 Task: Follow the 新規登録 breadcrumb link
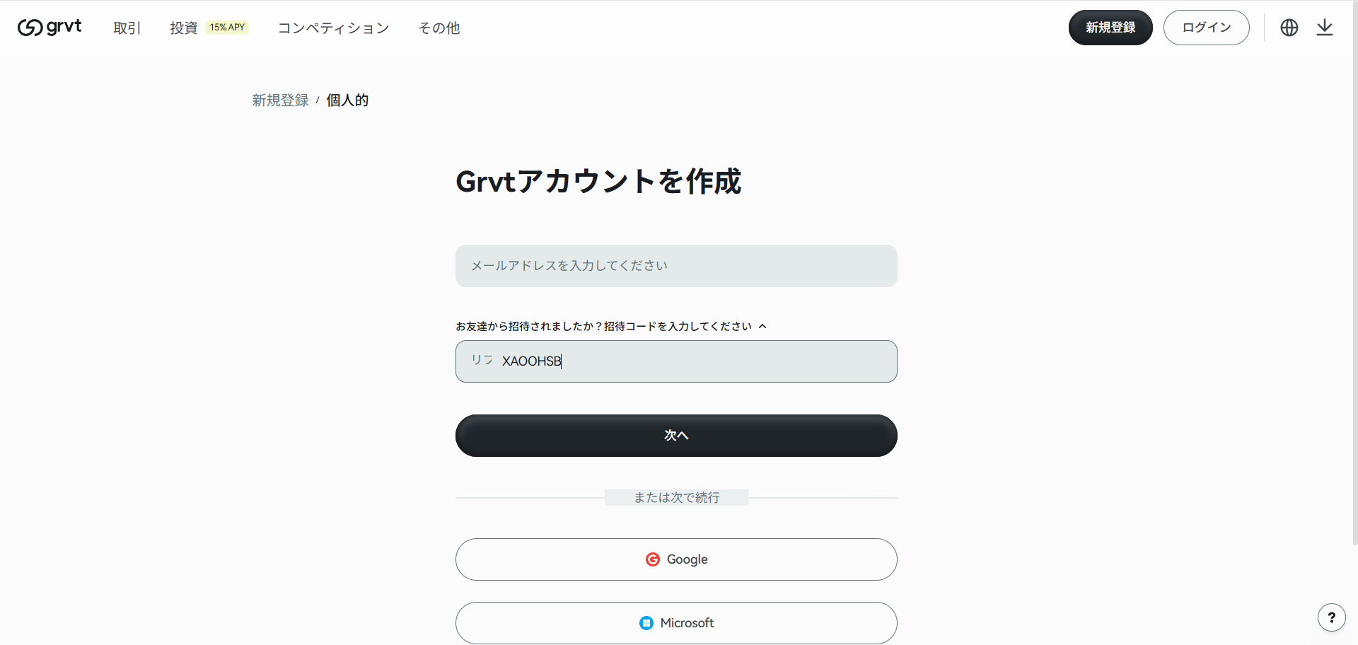(x=279, y=100)
